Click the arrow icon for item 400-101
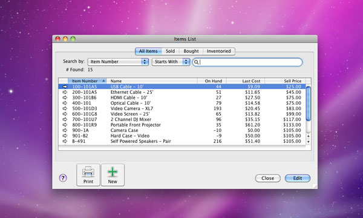 [x=65, y=103]
